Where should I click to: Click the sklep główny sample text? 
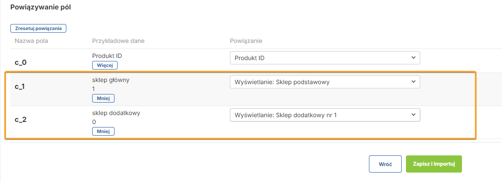coord(112,80)
